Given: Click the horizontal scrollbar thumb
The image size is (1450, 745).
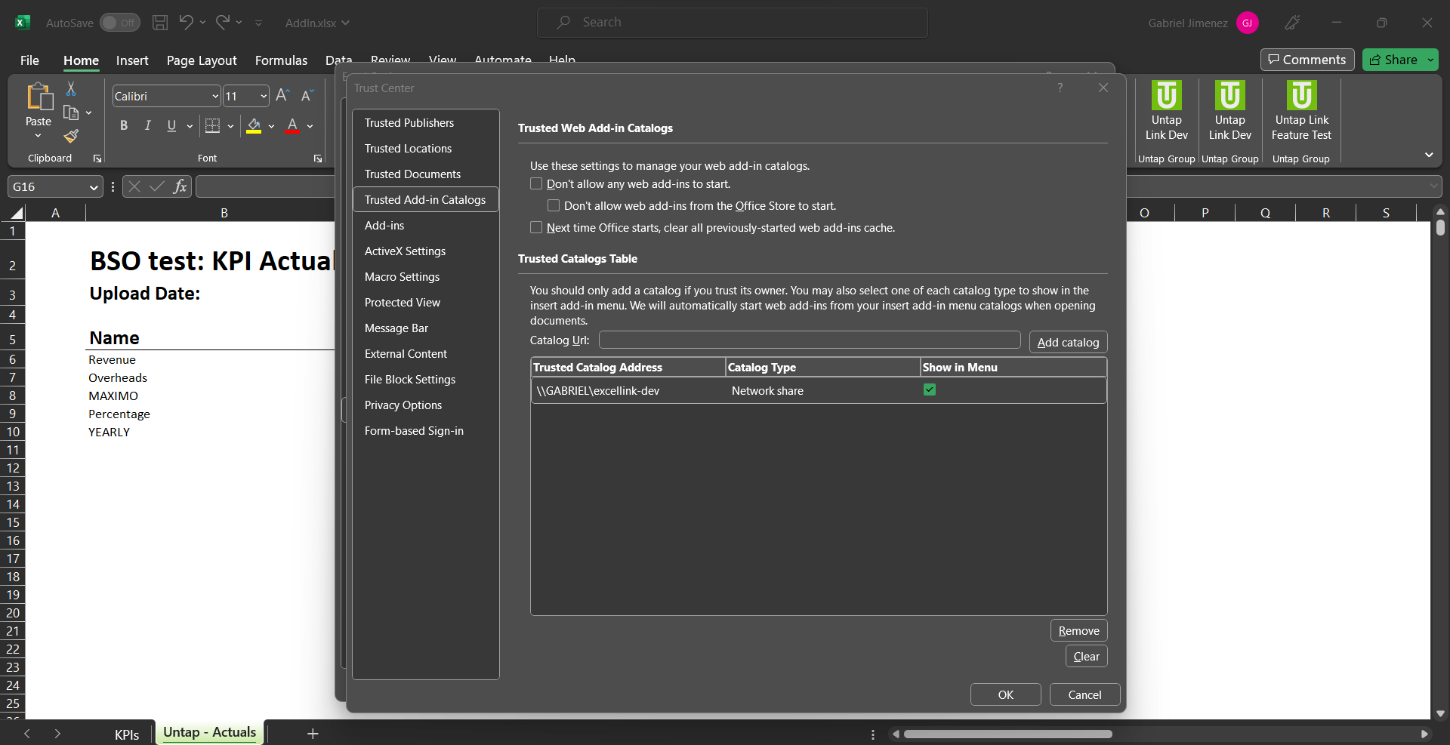Looking at the screenshot, I should pyautogui.click(x=1007, y=734).
